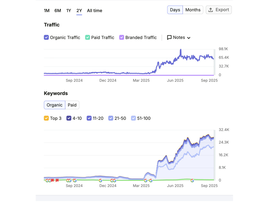Select the Paid keywords tab
Screen dimensions: 270x202
(x=72, y=105)
